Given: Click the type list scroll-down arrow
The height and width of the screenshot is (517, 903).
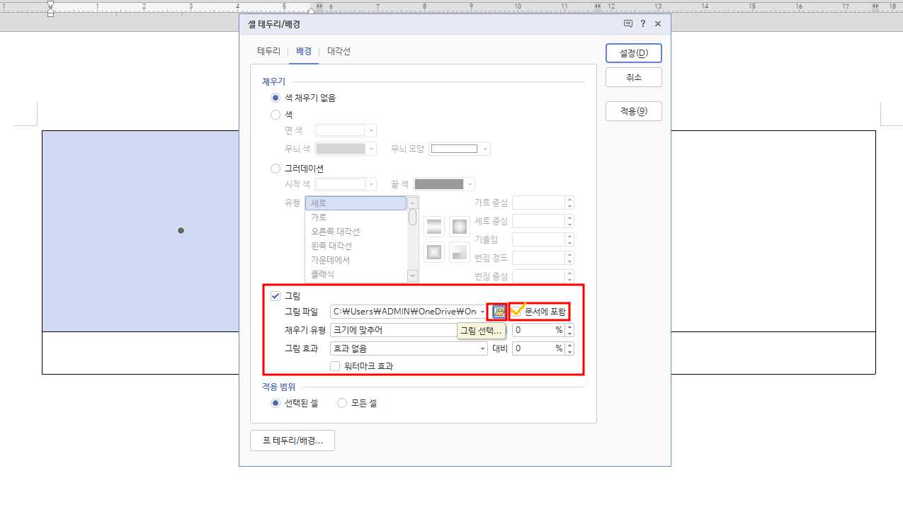Looking at the screenshot, I should pyautogui.click(x=412, y=275).
